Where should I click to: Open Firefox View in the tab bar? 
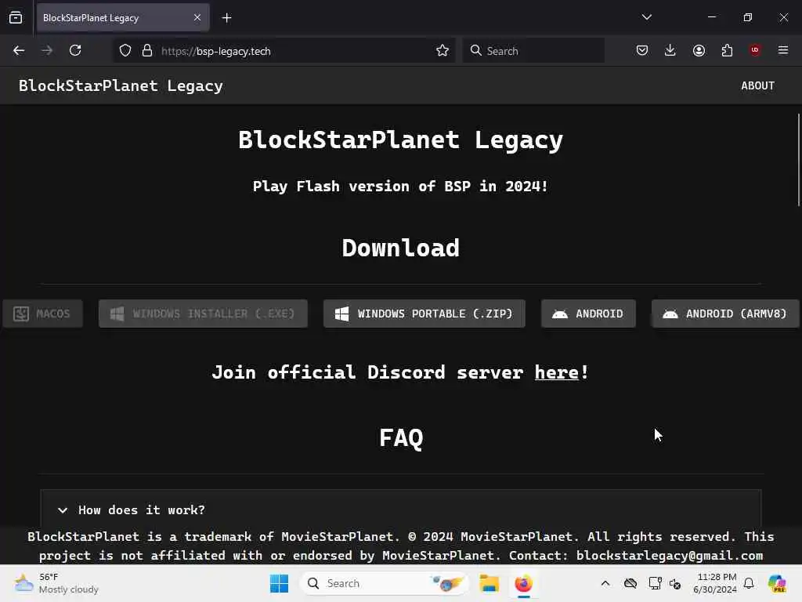point(16,18)
